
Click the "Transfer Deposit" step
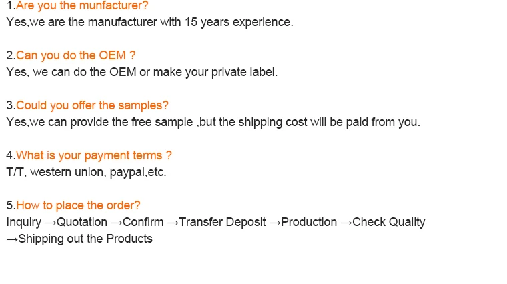222,222
